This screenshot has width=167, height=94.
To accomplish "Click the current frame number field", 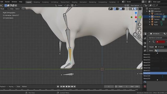I will click(109, 86).
